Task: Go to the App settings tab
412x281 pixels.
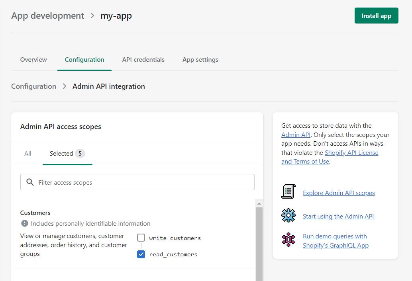Action: (200, 60)
